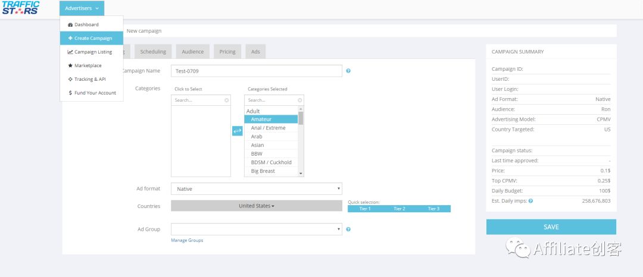Click the Daily Budget value 100$

pyautogui.click(x=605, y=191)
